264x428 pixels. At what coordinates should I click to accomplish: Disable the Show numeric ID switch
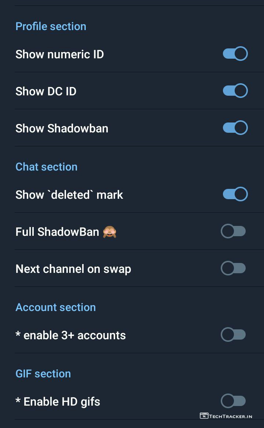coord(235,54)
